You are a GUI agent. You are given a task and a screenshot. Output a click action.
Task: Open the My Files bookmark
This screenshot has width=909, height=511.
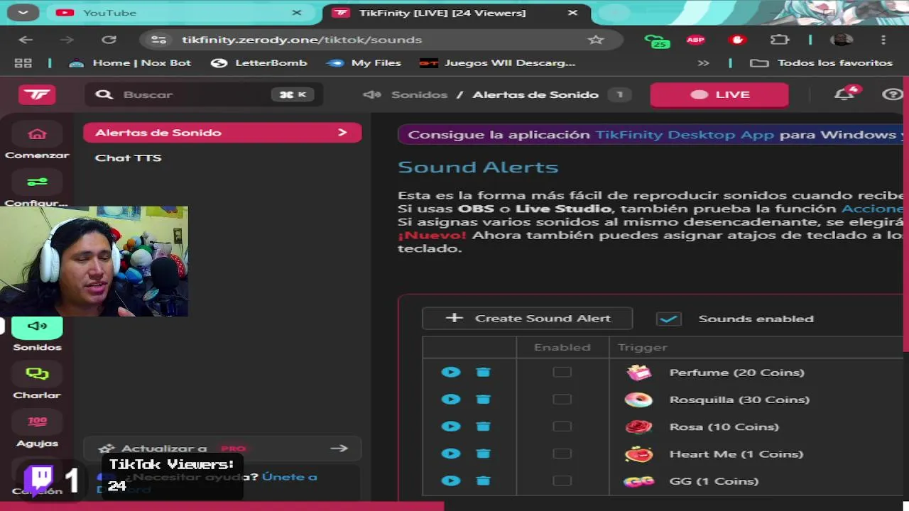[x=364, y=62]
